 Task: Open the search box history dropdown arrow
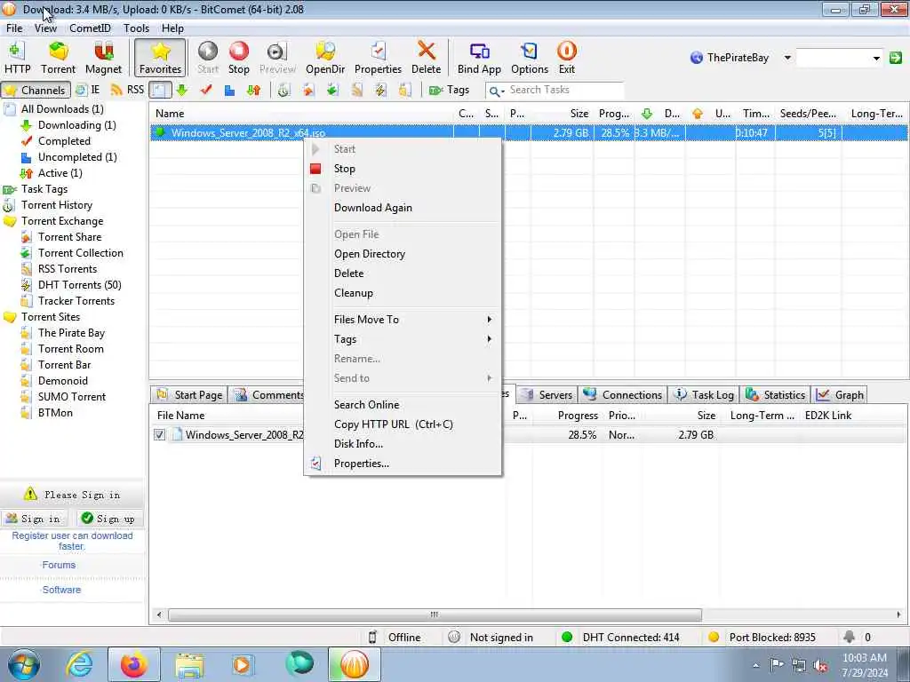876,58
